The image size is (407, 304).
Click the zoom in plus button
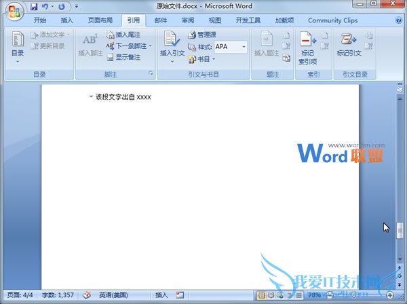pyautogui.click(x=390, y=295)
